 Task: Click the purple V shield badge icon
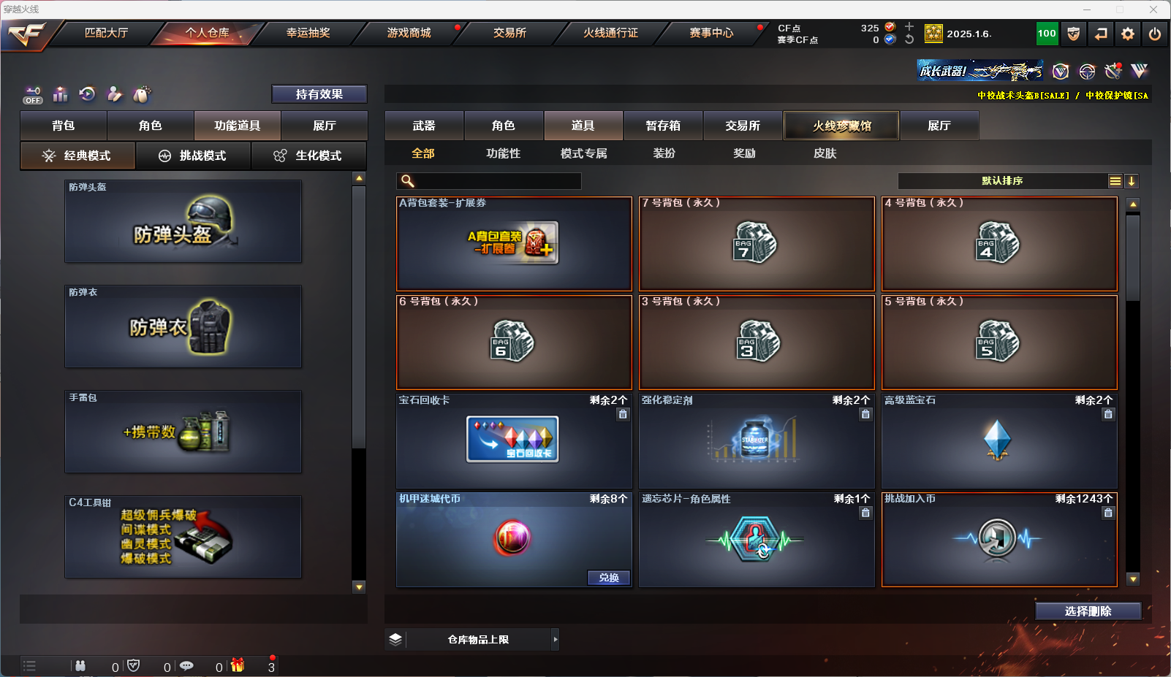click(1061, 71)
